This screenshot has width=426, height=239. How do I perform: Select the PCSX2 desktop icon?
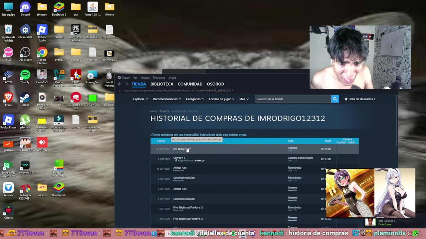[x=8, y=77]
